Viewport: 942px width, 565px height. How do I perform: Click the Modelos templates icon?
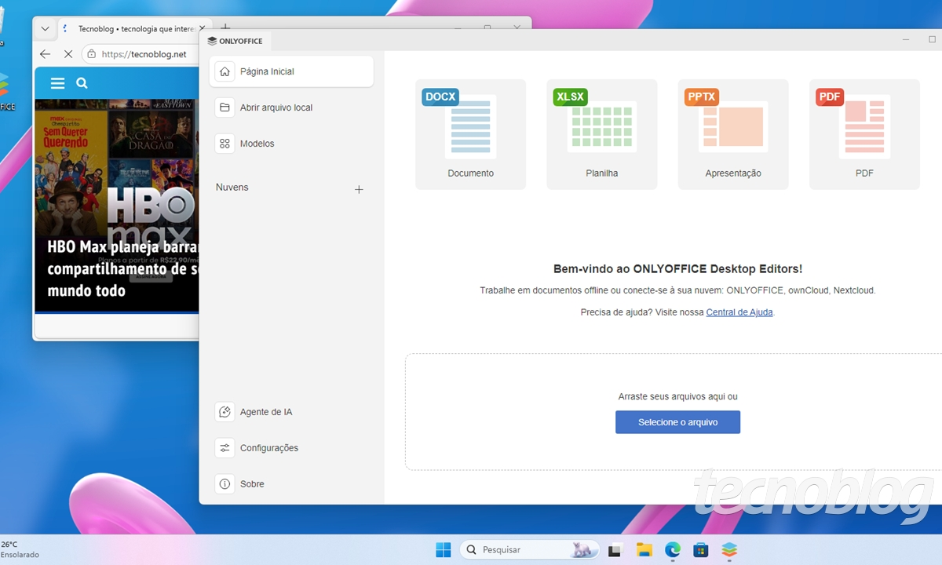pos(225,144)
